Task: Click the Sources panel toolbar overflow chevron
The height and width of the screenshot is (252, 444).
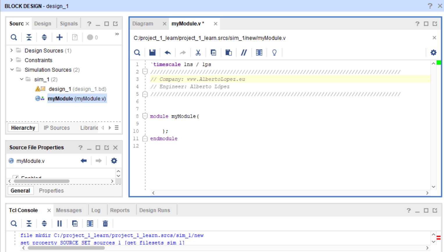Action: click(117, 34)
